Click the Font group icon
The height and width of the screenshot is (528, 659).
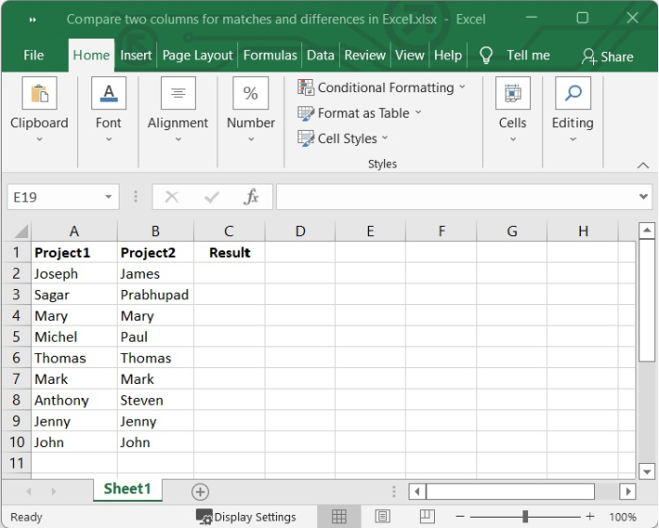click(x=108, y=94)
